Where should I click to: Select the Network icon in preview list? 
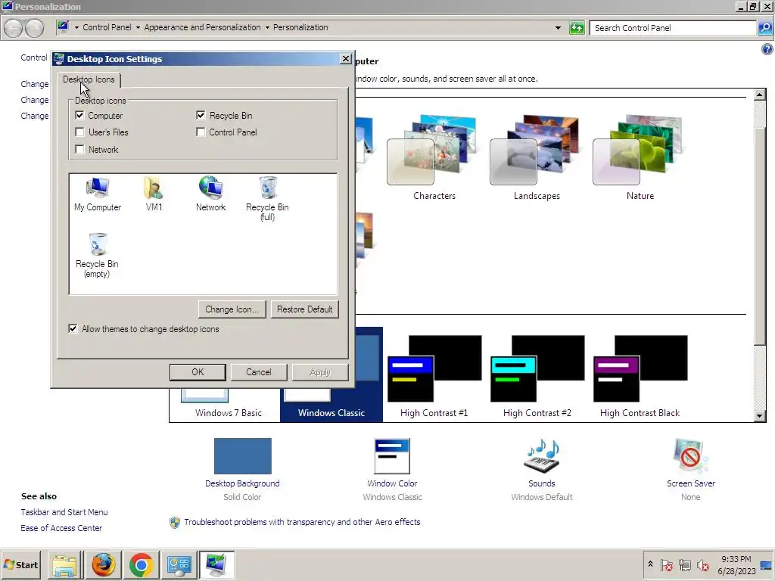pyautogui.click(x=210, y=194)
